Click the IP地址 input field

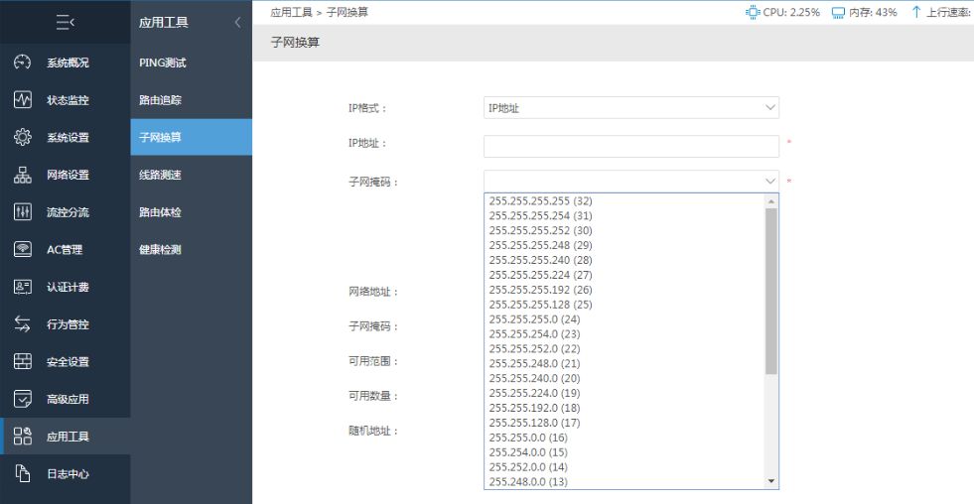tap(631, 147)
